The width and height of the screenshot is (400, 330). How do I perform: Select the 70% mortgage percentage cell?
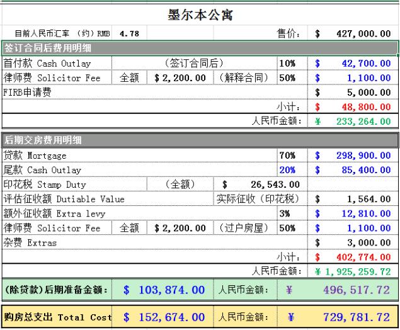[x=287, y=155]
